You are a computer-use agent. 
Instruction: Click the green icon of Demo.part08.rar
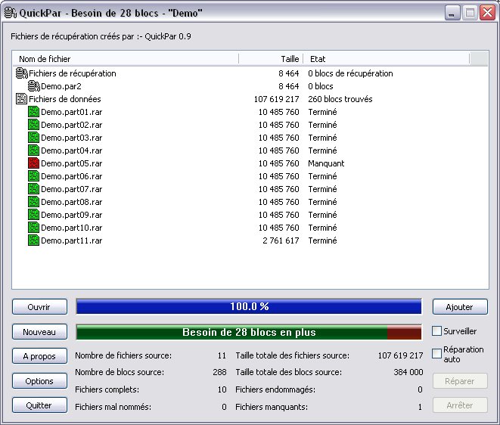point(33,202)
